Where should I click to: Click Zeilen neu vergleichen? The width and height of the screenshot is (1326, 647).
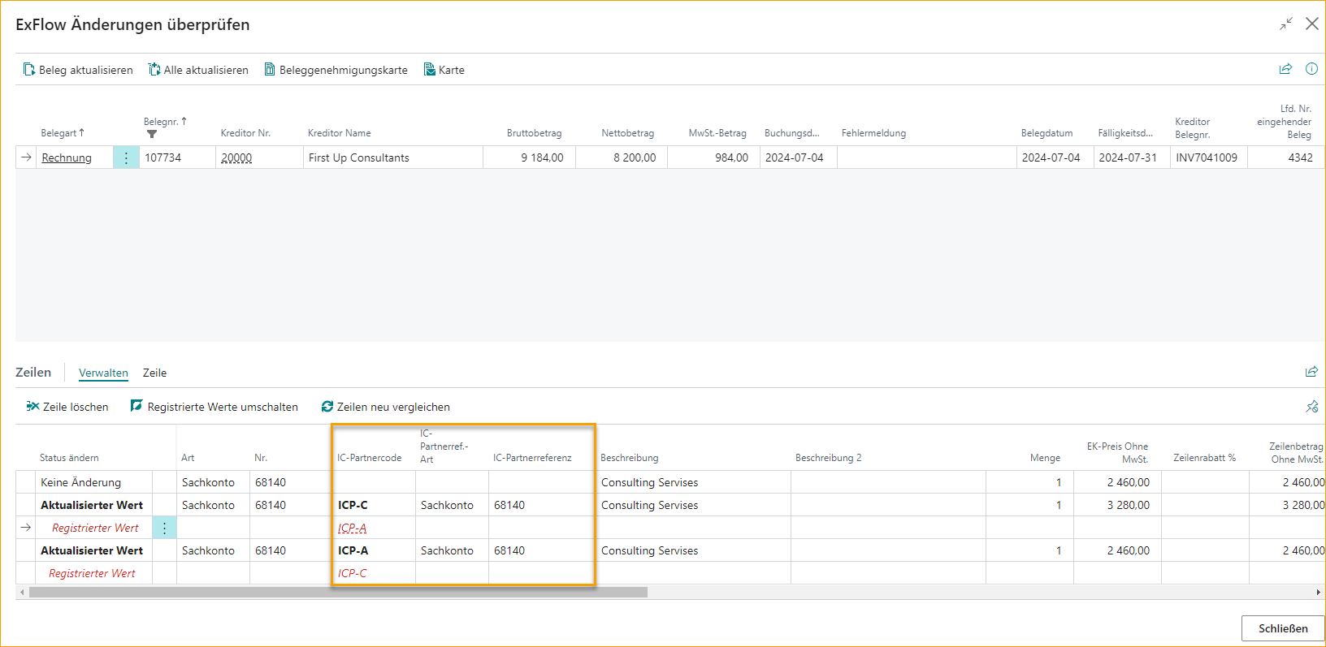(385, 407)
